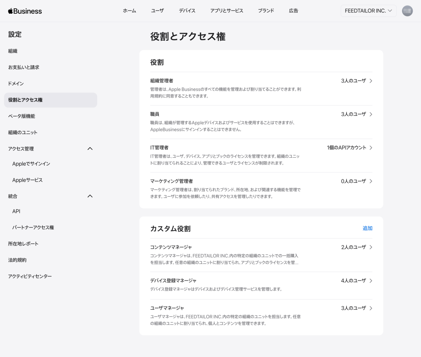Open the アプリとサービス top menu
Viewport: 421px width, 357px height.
226,11
